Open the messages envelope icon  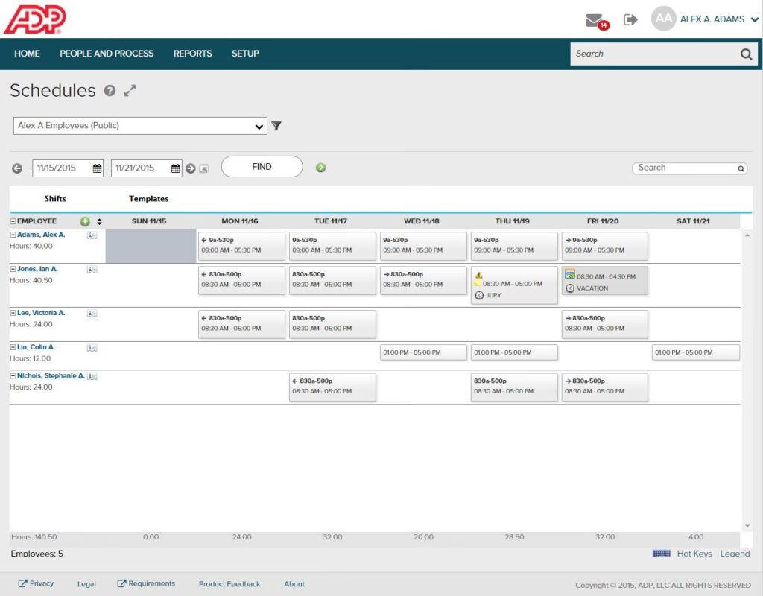tap(595, 20)
